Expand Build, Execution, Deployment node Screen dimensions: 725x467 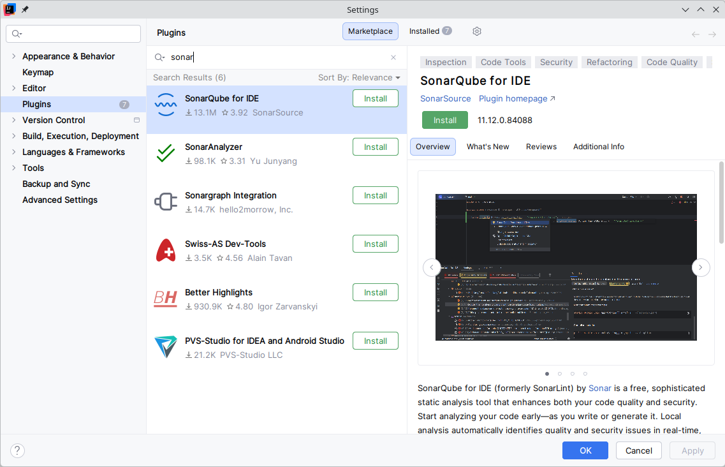pyautogui.click(x=14, y=136)
